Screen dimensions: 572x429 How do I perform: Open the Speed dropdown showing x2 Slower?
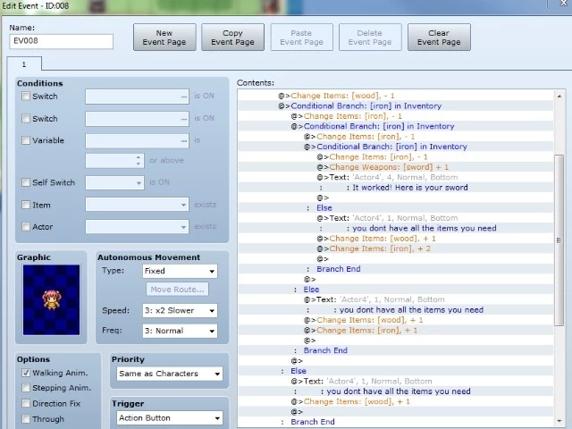[x=180, y=310]
